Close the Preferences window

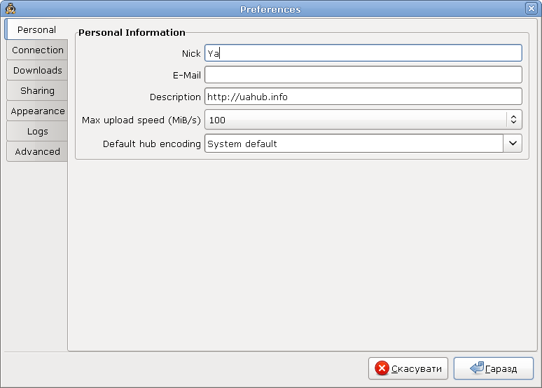click(531, 8)
